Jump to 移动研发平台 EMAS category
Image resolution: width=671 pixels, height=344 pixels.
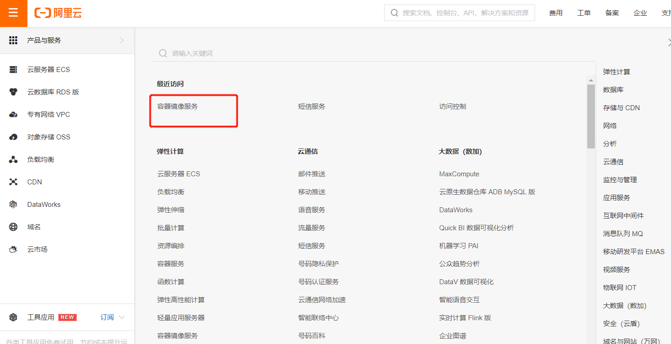(634, 251)
